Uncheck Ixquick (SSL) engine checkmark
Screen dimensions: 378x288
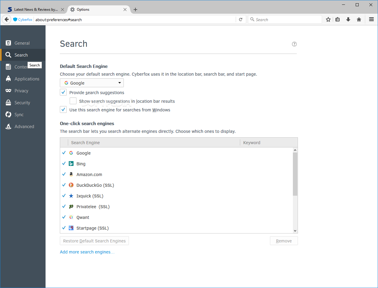tap(64, 196)
